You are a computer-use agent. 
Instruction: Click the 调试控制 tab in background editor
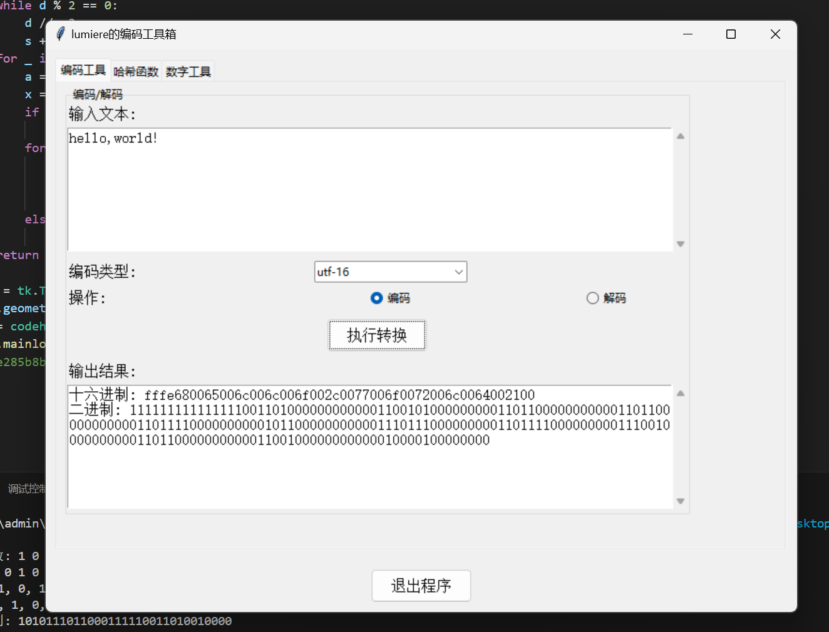(26, 489)
